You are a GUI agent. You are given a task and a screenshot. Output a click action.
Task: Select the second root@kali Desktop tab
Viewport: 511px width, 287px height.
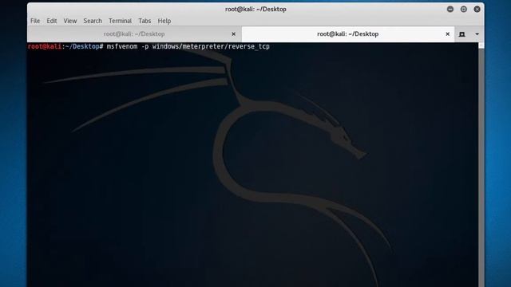point(348,33)
